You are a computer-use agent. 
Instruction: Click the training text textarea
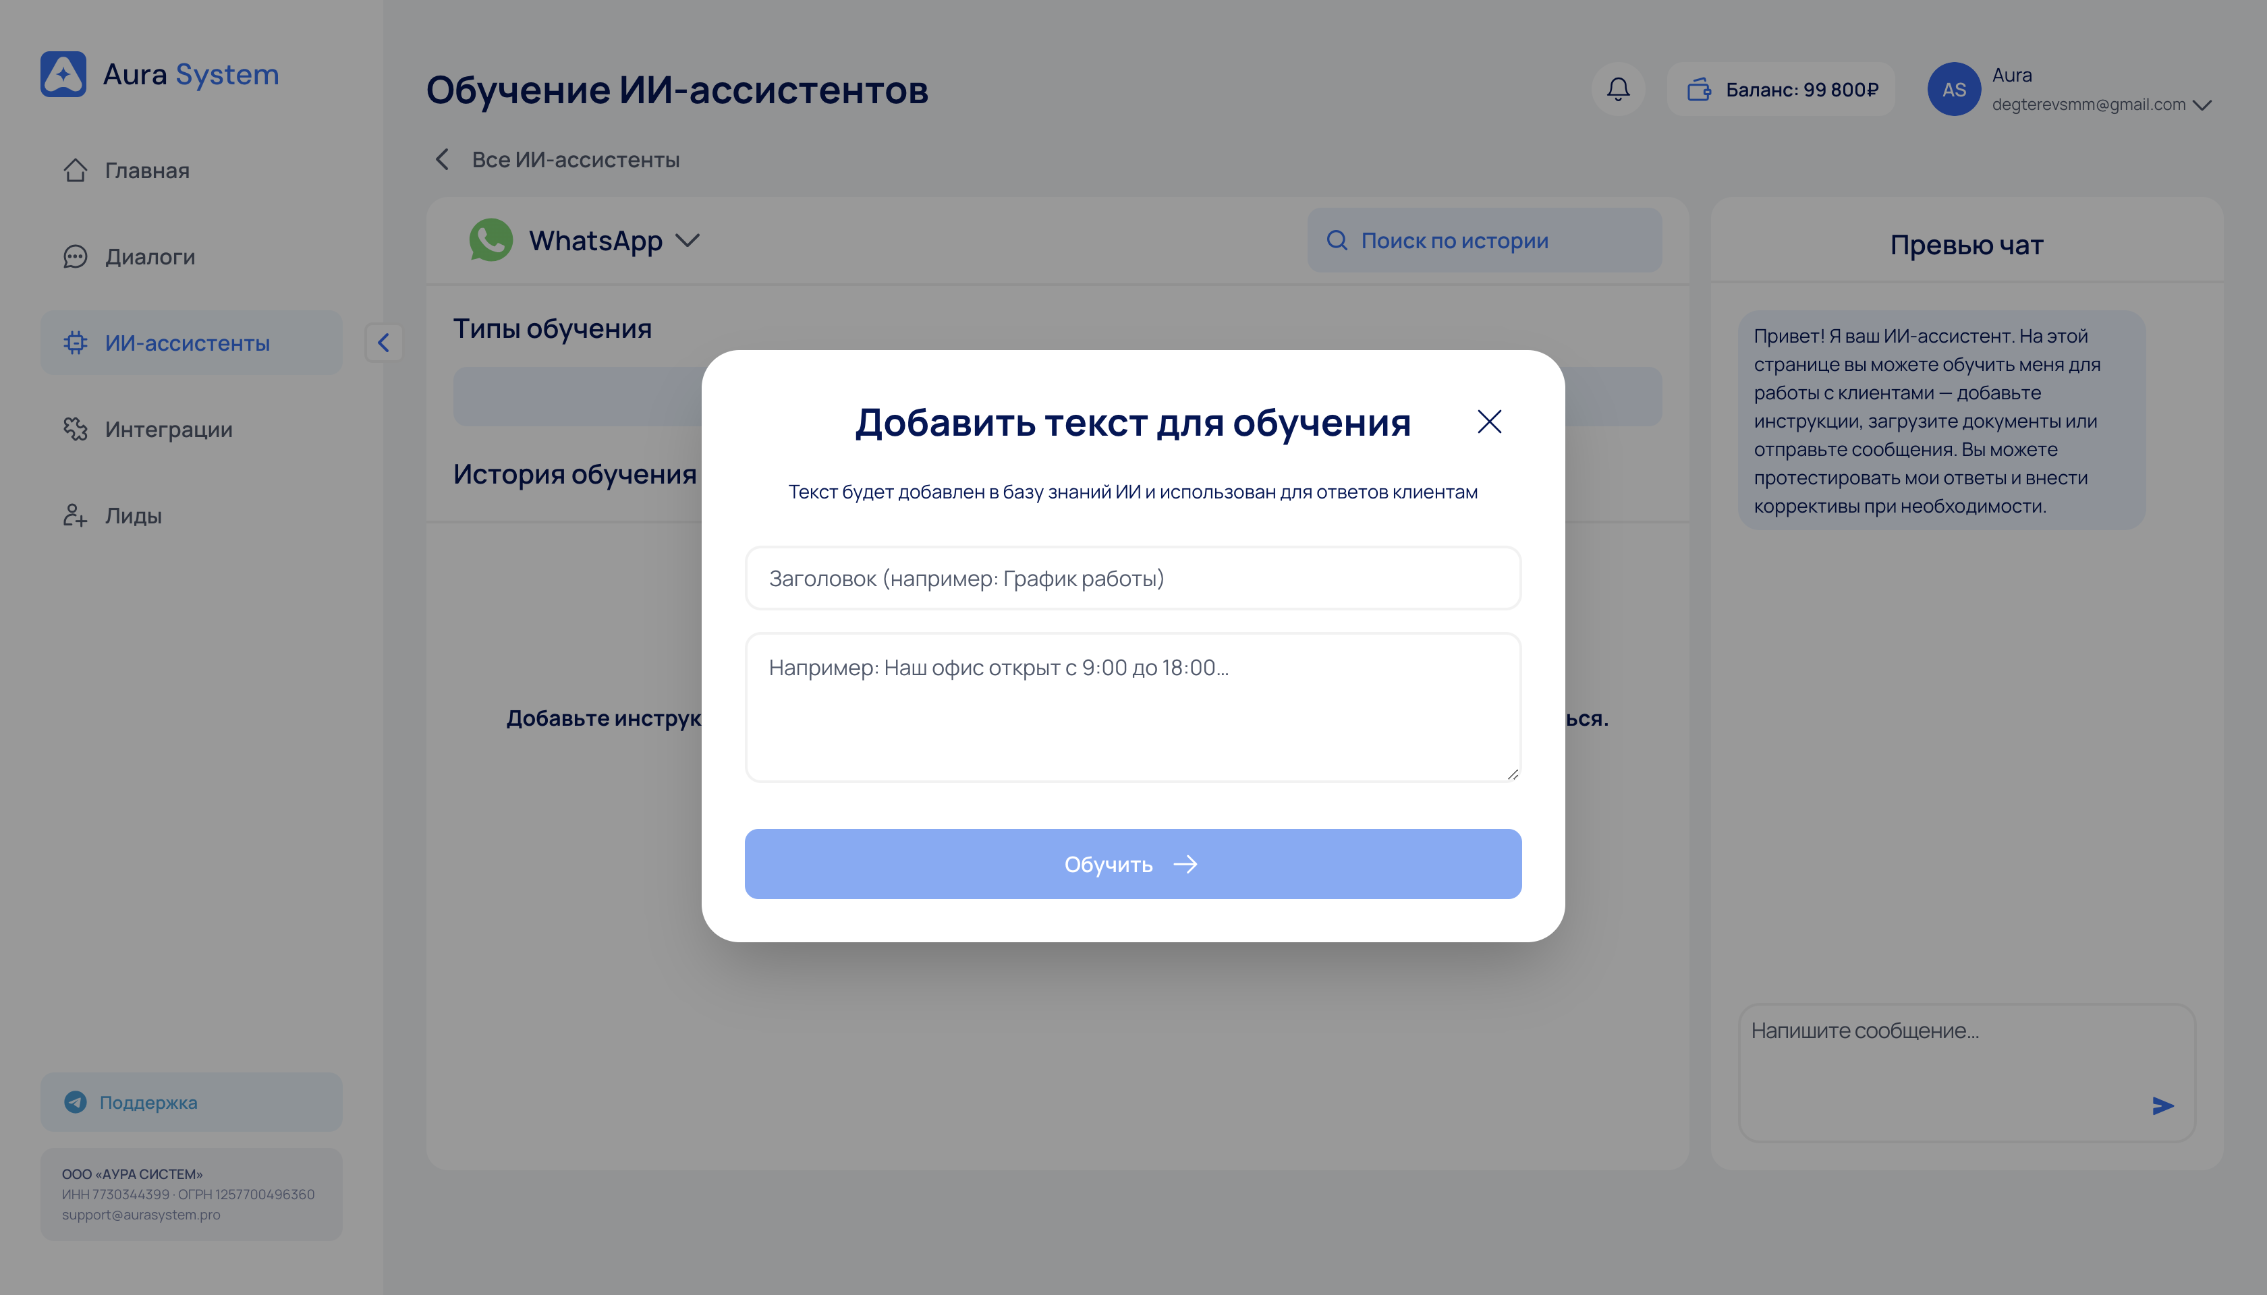click(1133, 707)
